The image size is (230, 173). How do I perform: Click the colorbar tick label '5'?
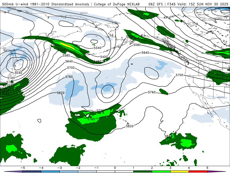pyautogui.click(x=207, y=168)
